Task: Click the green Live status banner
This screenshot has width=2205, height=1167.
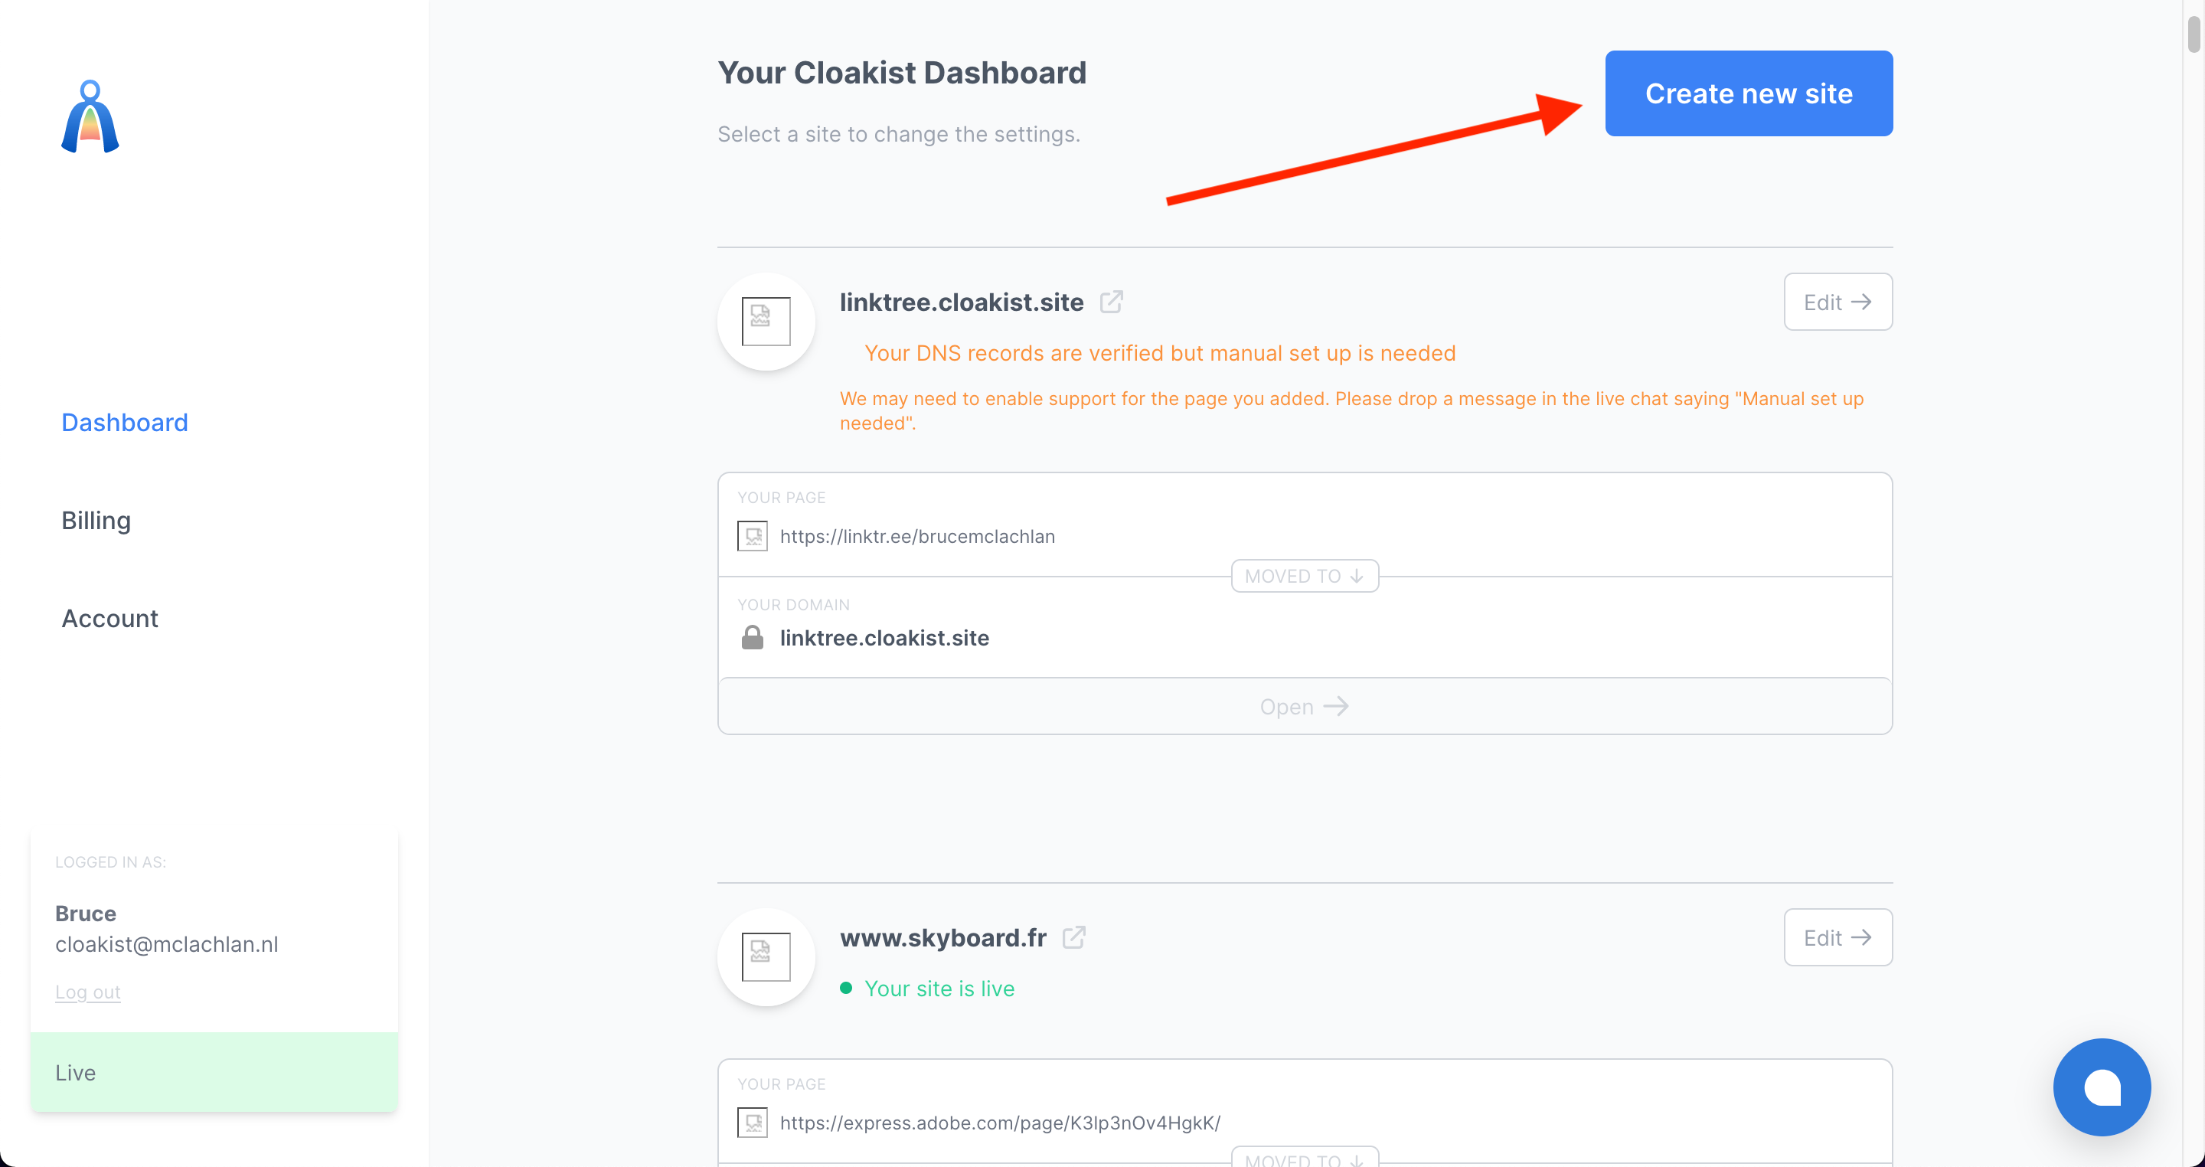Action: 214,1072
